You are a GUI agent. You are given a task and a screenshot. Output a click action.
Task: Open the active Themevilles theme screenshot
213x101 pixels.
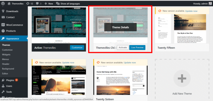tap(59, 25)
